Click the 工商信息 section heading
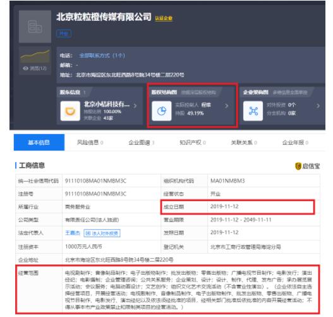This screenshot has height=317, width=333. tap(32, 165)
